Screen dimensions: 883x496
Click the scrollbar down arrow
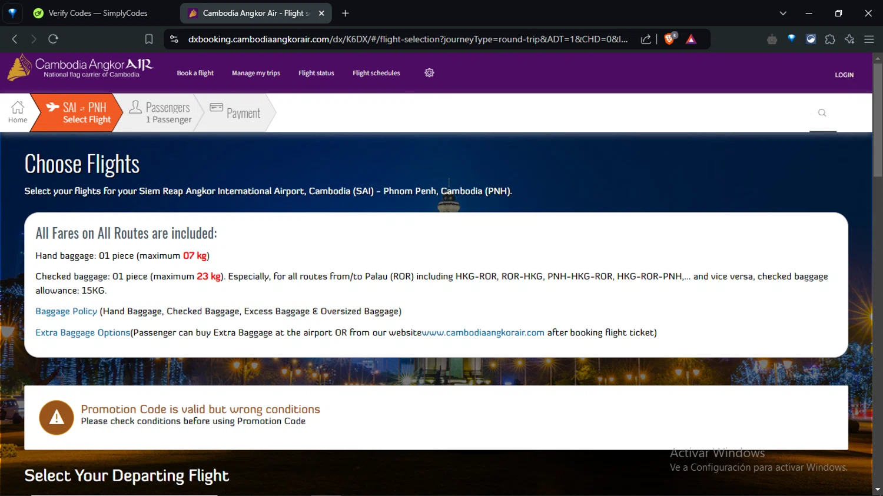(878, 490)
